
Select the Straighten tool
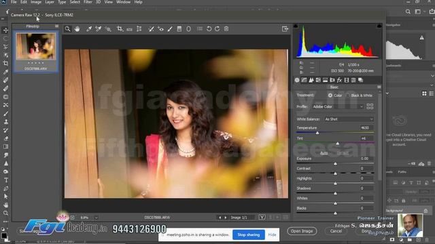(130, 28)
